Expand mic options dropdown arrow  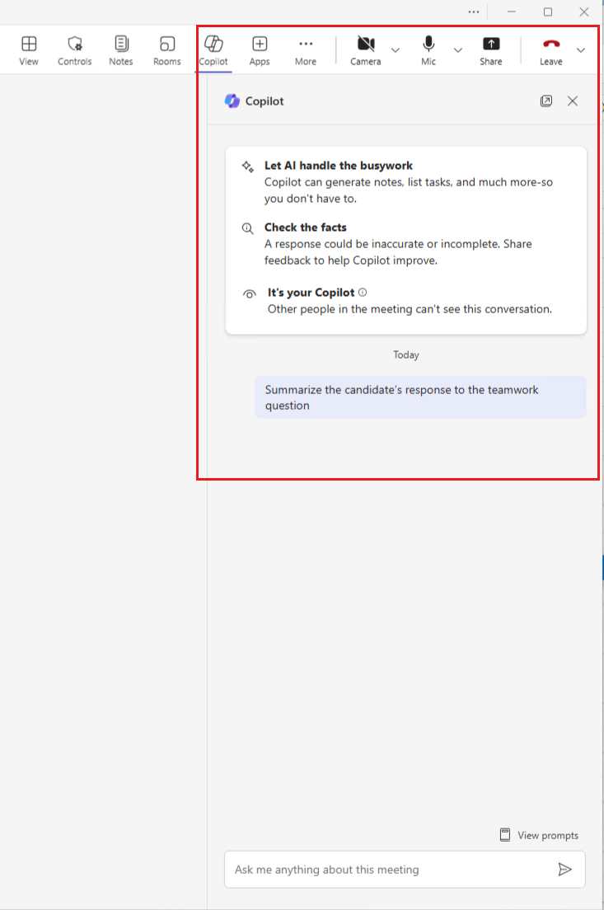(458, 50)
